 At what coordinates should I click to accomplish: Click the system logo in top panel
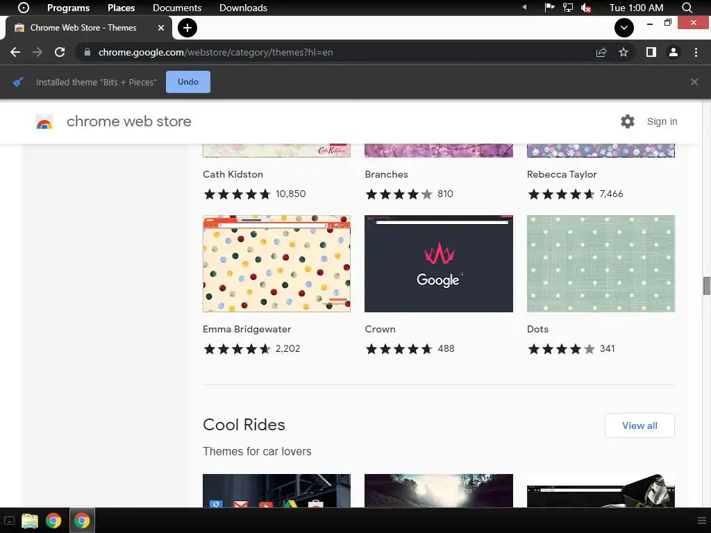(x=24, y=8)
